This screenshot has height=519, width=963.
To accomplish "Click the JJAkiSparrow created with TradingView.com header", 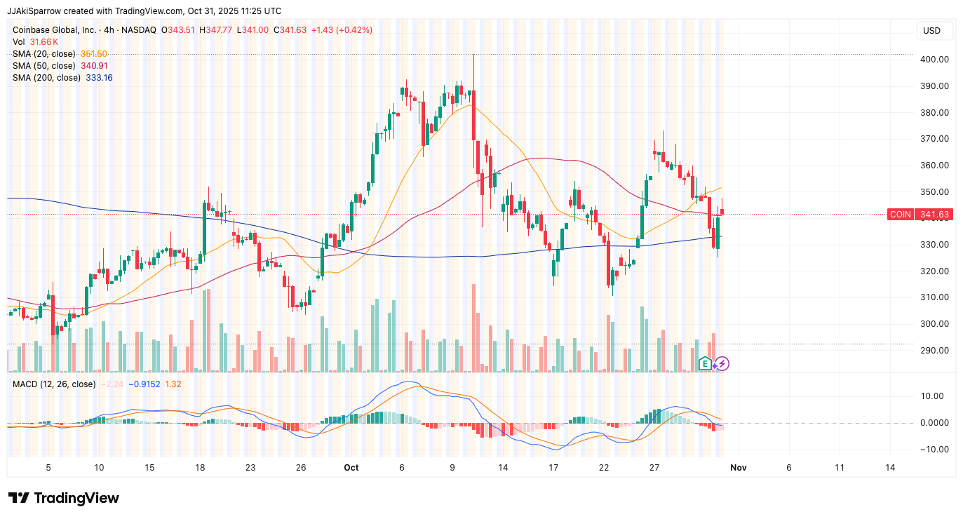I will click(144, 11).
